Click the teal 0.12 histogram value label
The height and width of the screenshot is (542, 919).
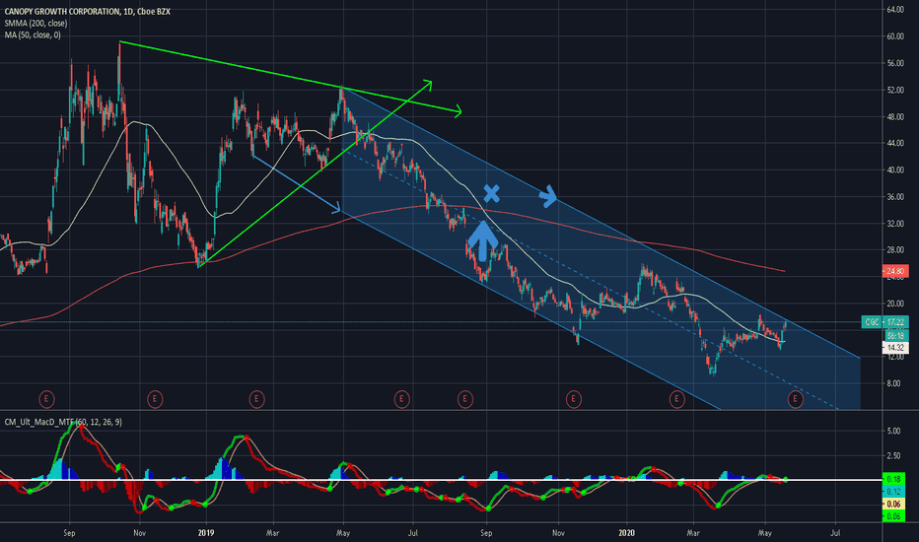click(x=893, y=492)
